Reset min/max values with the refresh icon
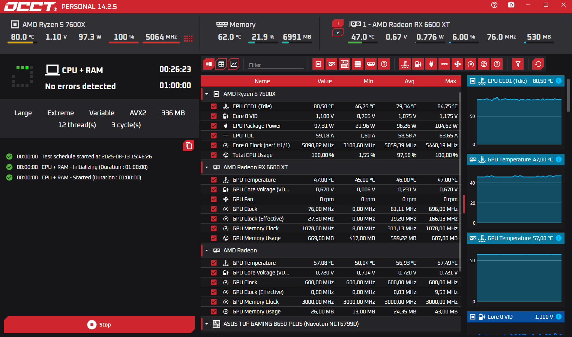The width and height of the screenshot is (572, 337). click(x=538, y=64)
